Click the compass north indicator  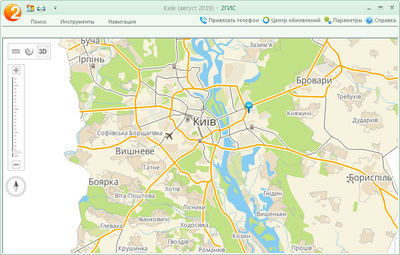[16, 186]
